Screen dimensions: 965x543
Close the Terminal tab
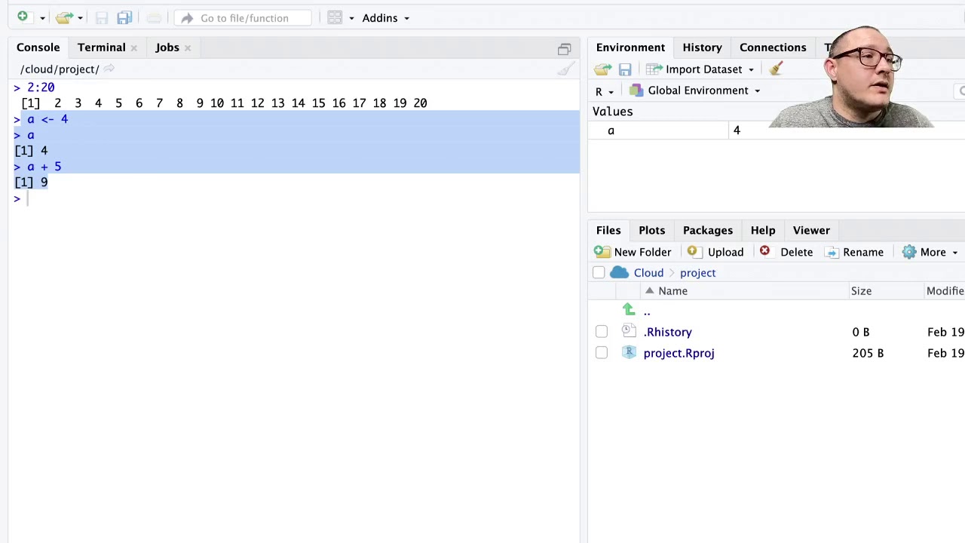133,48
